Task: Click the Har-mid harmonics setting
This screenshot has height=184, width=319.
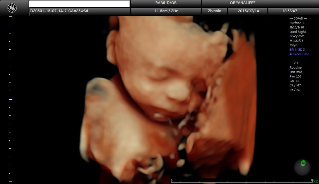Action: [296, 72]
